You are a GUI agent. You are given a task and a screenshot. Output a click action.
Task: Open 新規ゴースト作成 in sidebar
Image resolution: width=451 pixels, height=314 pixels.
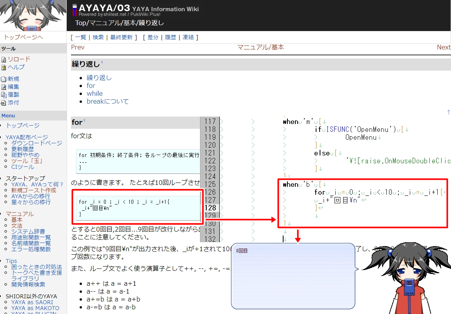(34, 190)
